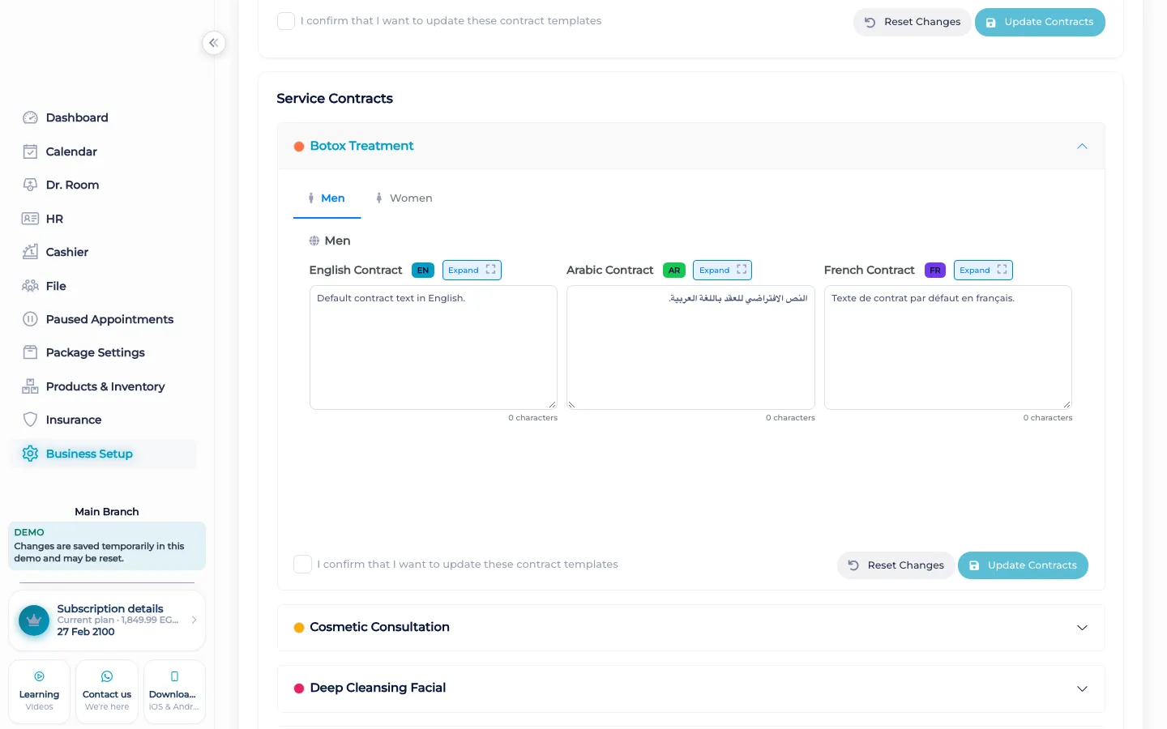Check the top confirm update templates checkbox
The width and height of the screenshot is (1167, 729).
tap(286, 21)
